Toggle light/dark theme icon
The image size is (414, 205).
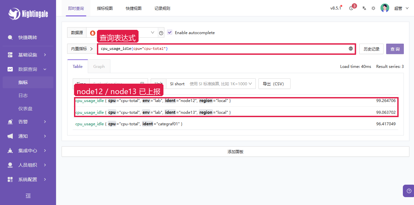tap(373, 8)
